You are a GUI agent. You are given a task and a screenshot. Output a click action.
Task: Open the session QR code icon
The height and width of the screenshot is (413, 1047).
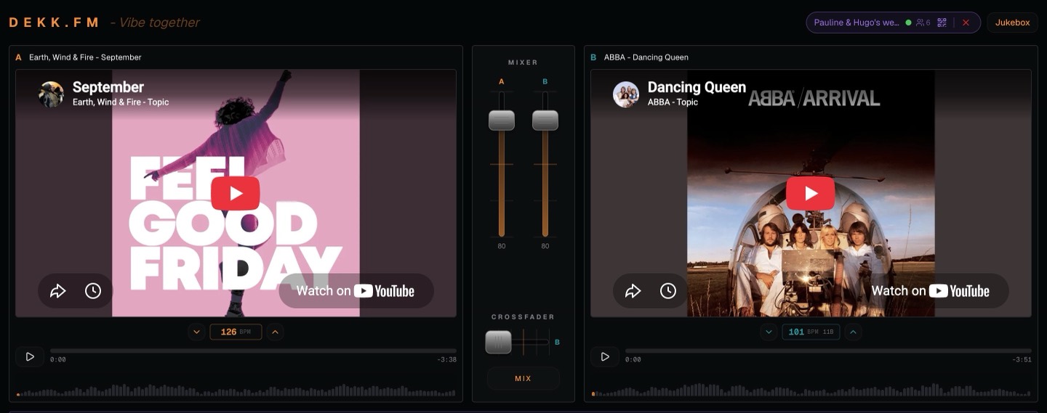pyautogui.click(x=942, y=23)
